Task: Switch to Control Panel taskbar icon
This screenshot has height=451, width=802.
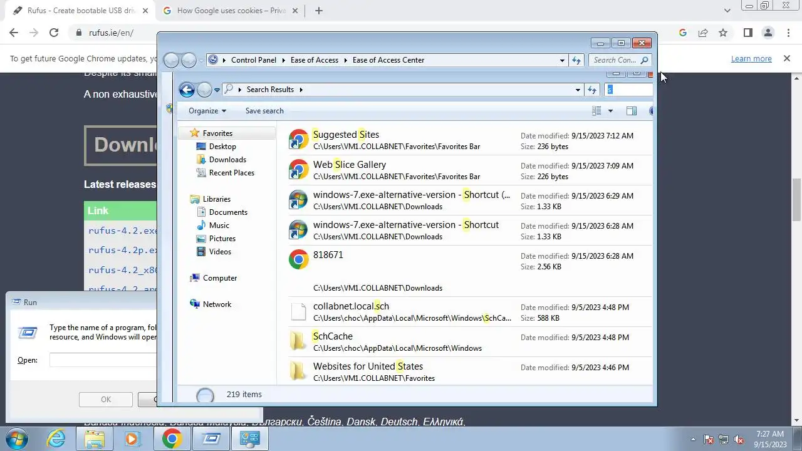Action: [250, 438]
